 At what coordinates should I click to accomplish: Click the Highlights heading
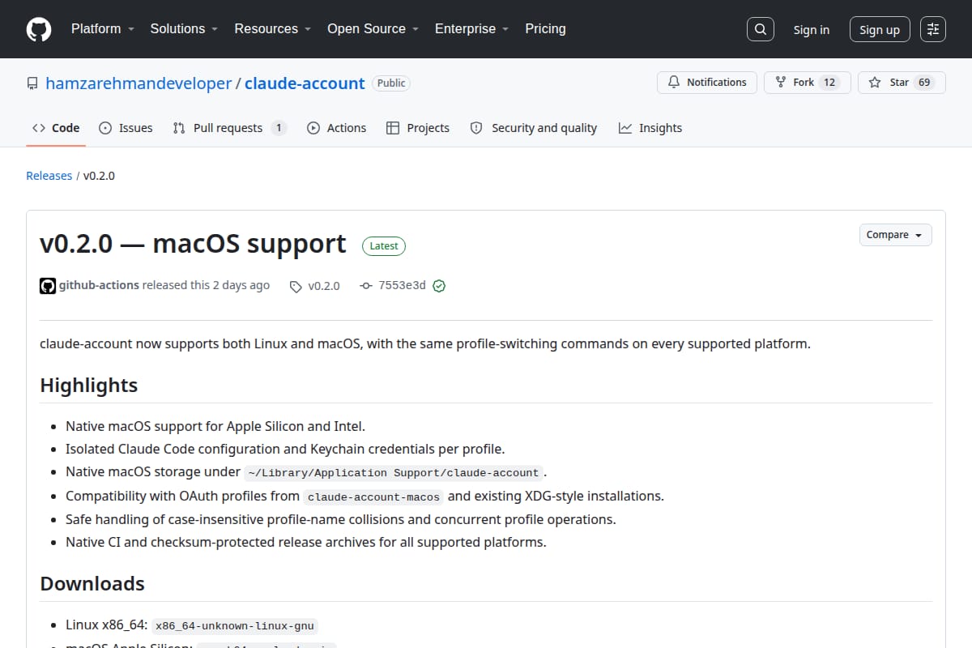tap(89, 386)
